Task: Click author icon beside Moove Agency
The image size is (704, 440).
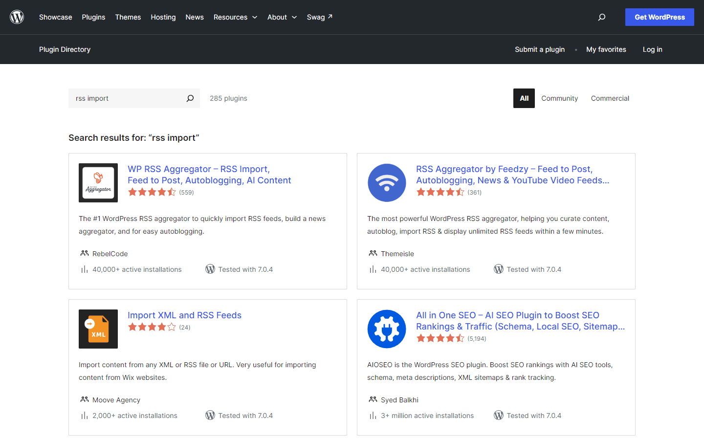Action: point(85,399)
